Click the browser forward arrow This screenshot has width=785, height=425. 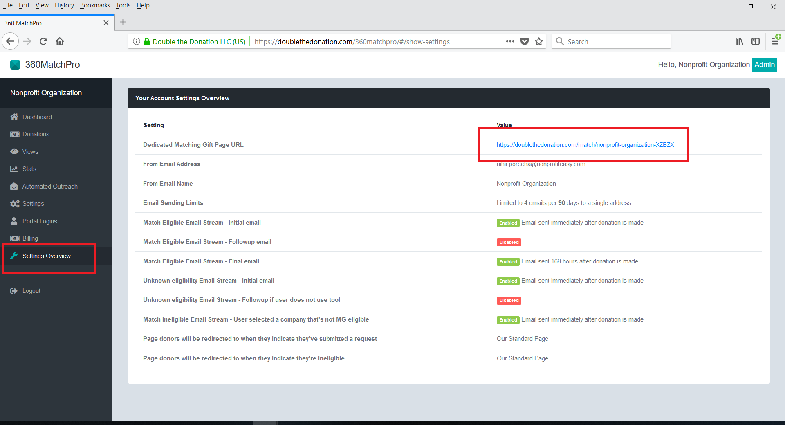27,41
